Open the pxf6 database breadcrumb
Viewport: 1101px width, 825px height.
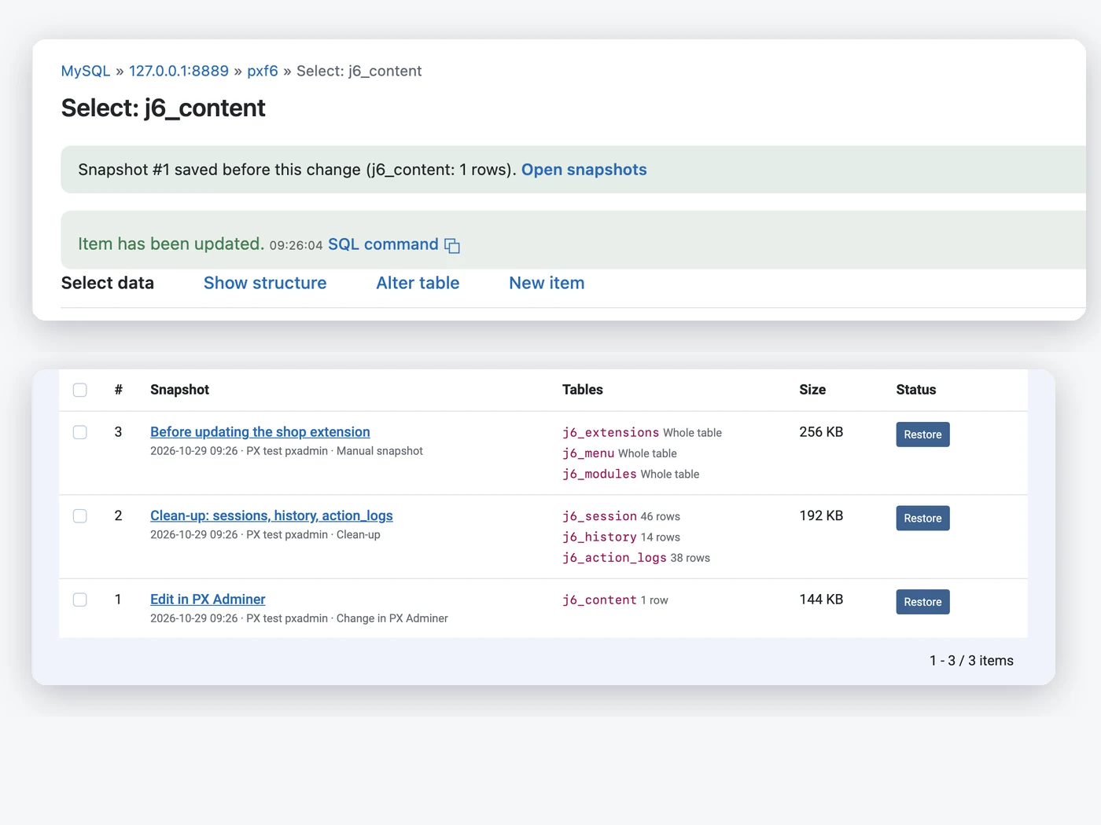click(x=263, y=71)
